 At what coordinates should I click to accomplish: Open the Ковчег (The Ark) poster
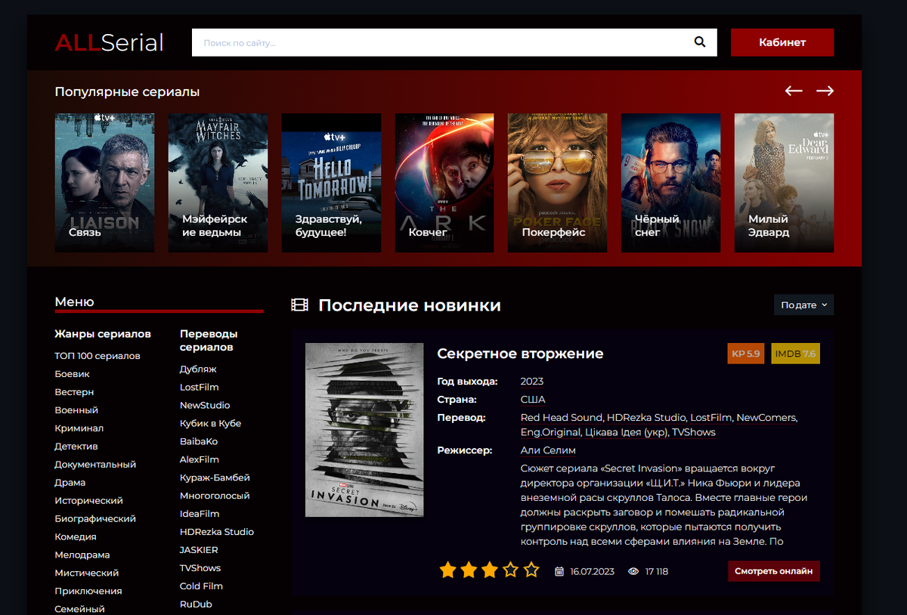(444, 183)
